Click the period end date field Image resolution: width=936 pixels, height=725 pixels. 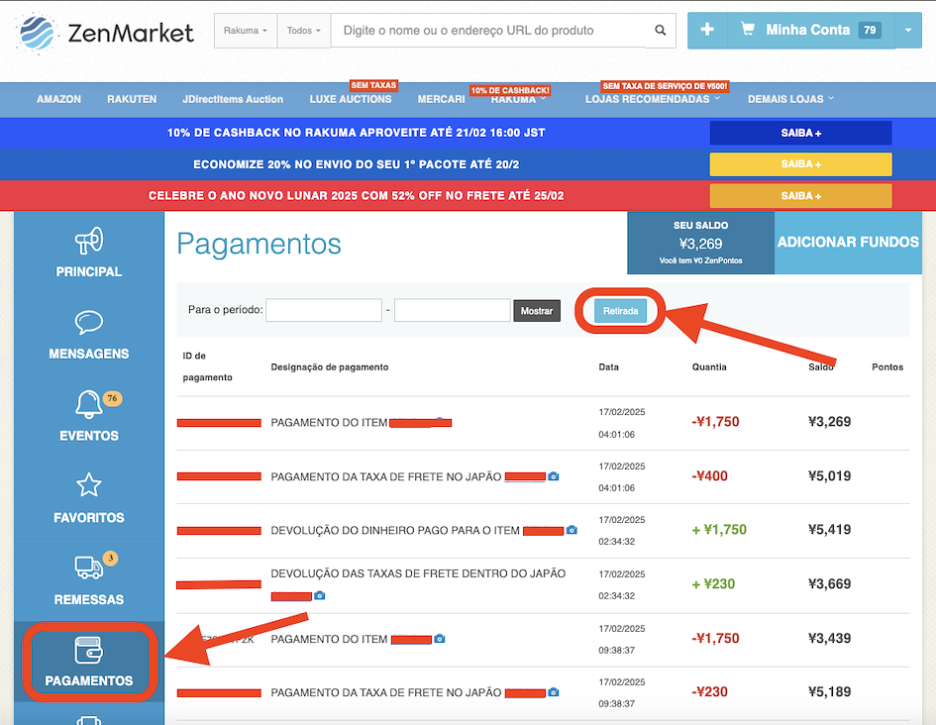pos(453,310)
